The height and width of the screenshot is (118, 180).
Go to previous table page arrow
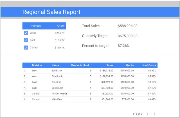coord(147,114)
